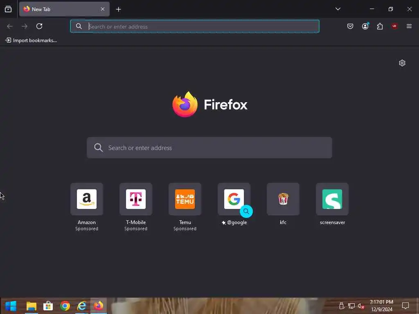Open a new tab with plus button

pos(118,9)
